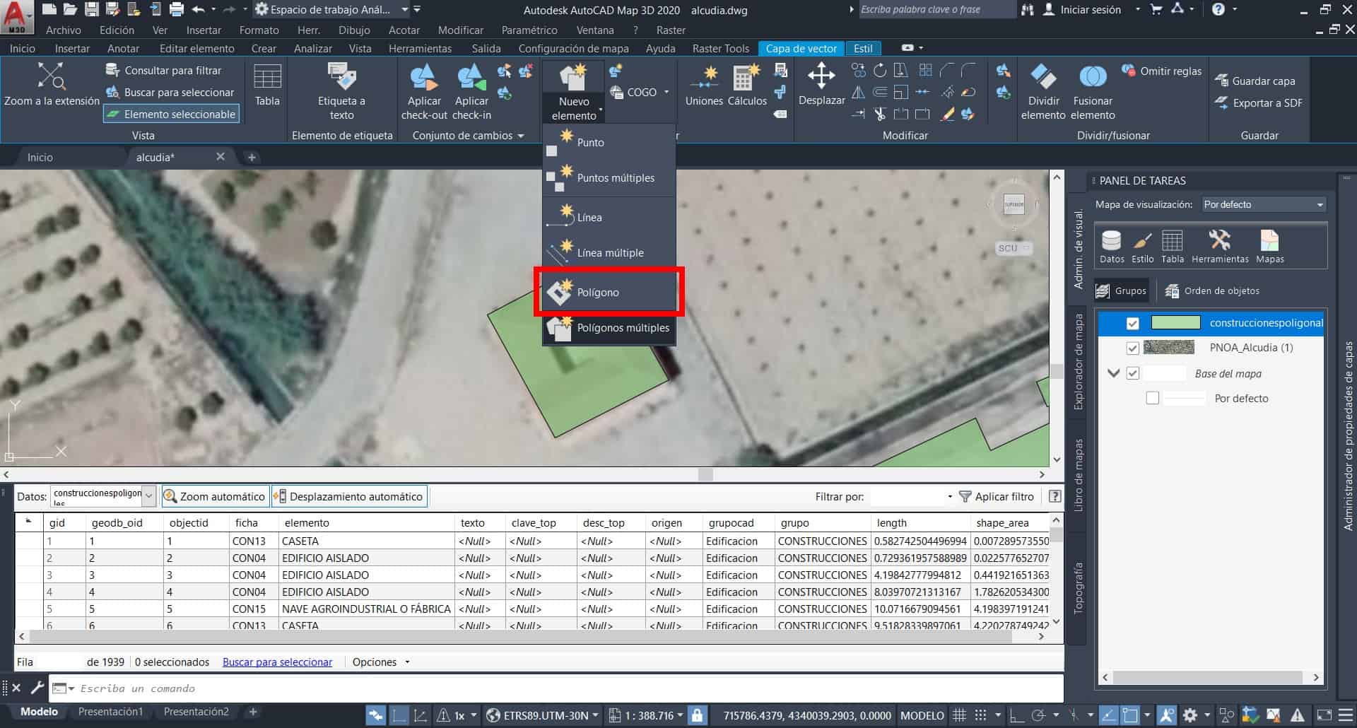Switch to the Capa de vector ribbon tab

click(801, 48)
